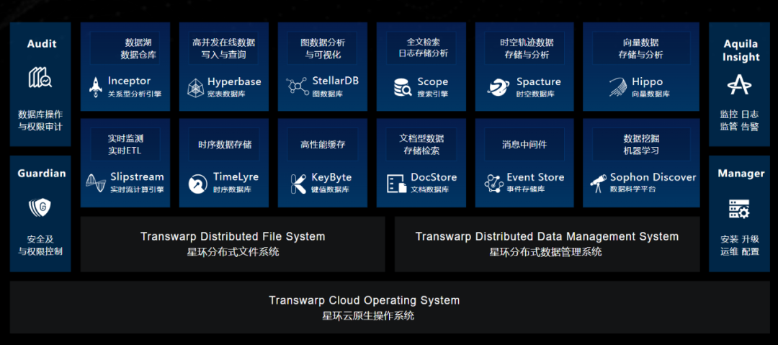Viewport: 778px width, 345px height.
Task: Click 向量数据库 subtitle
Action: tap(650, 94)
